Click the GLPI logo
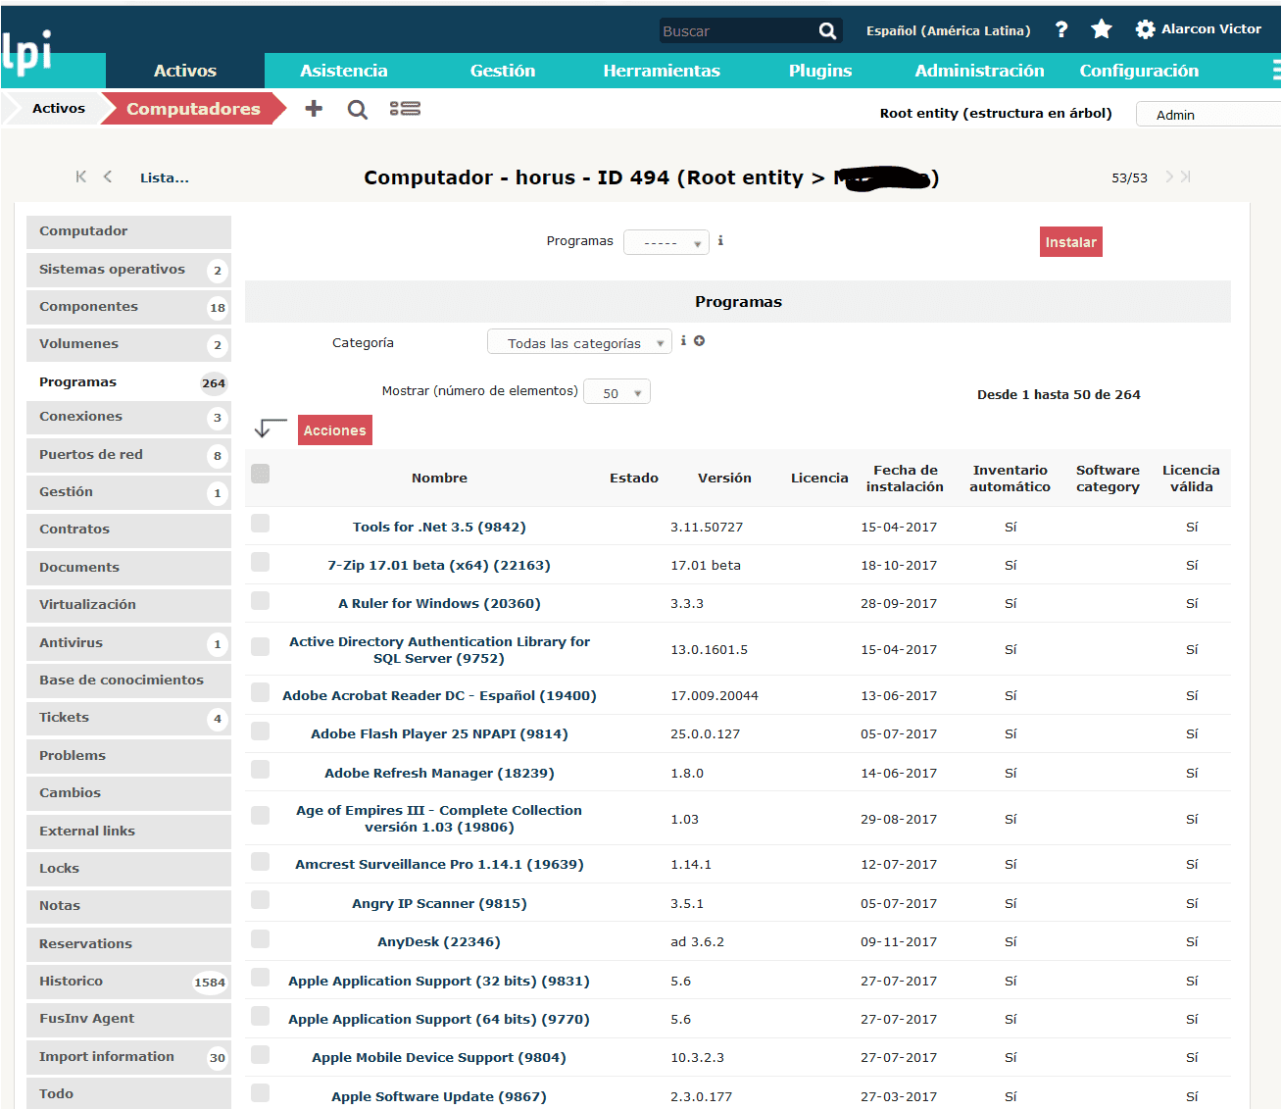1282x1110 pixels. pyautogui.click(x=27, y=51)
